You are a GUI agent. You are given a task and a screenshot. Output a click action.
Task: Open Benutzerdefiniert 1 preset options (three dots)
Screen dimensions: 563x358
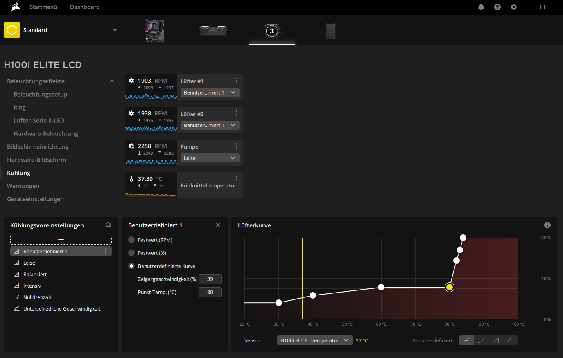click(x=106, y=251)
